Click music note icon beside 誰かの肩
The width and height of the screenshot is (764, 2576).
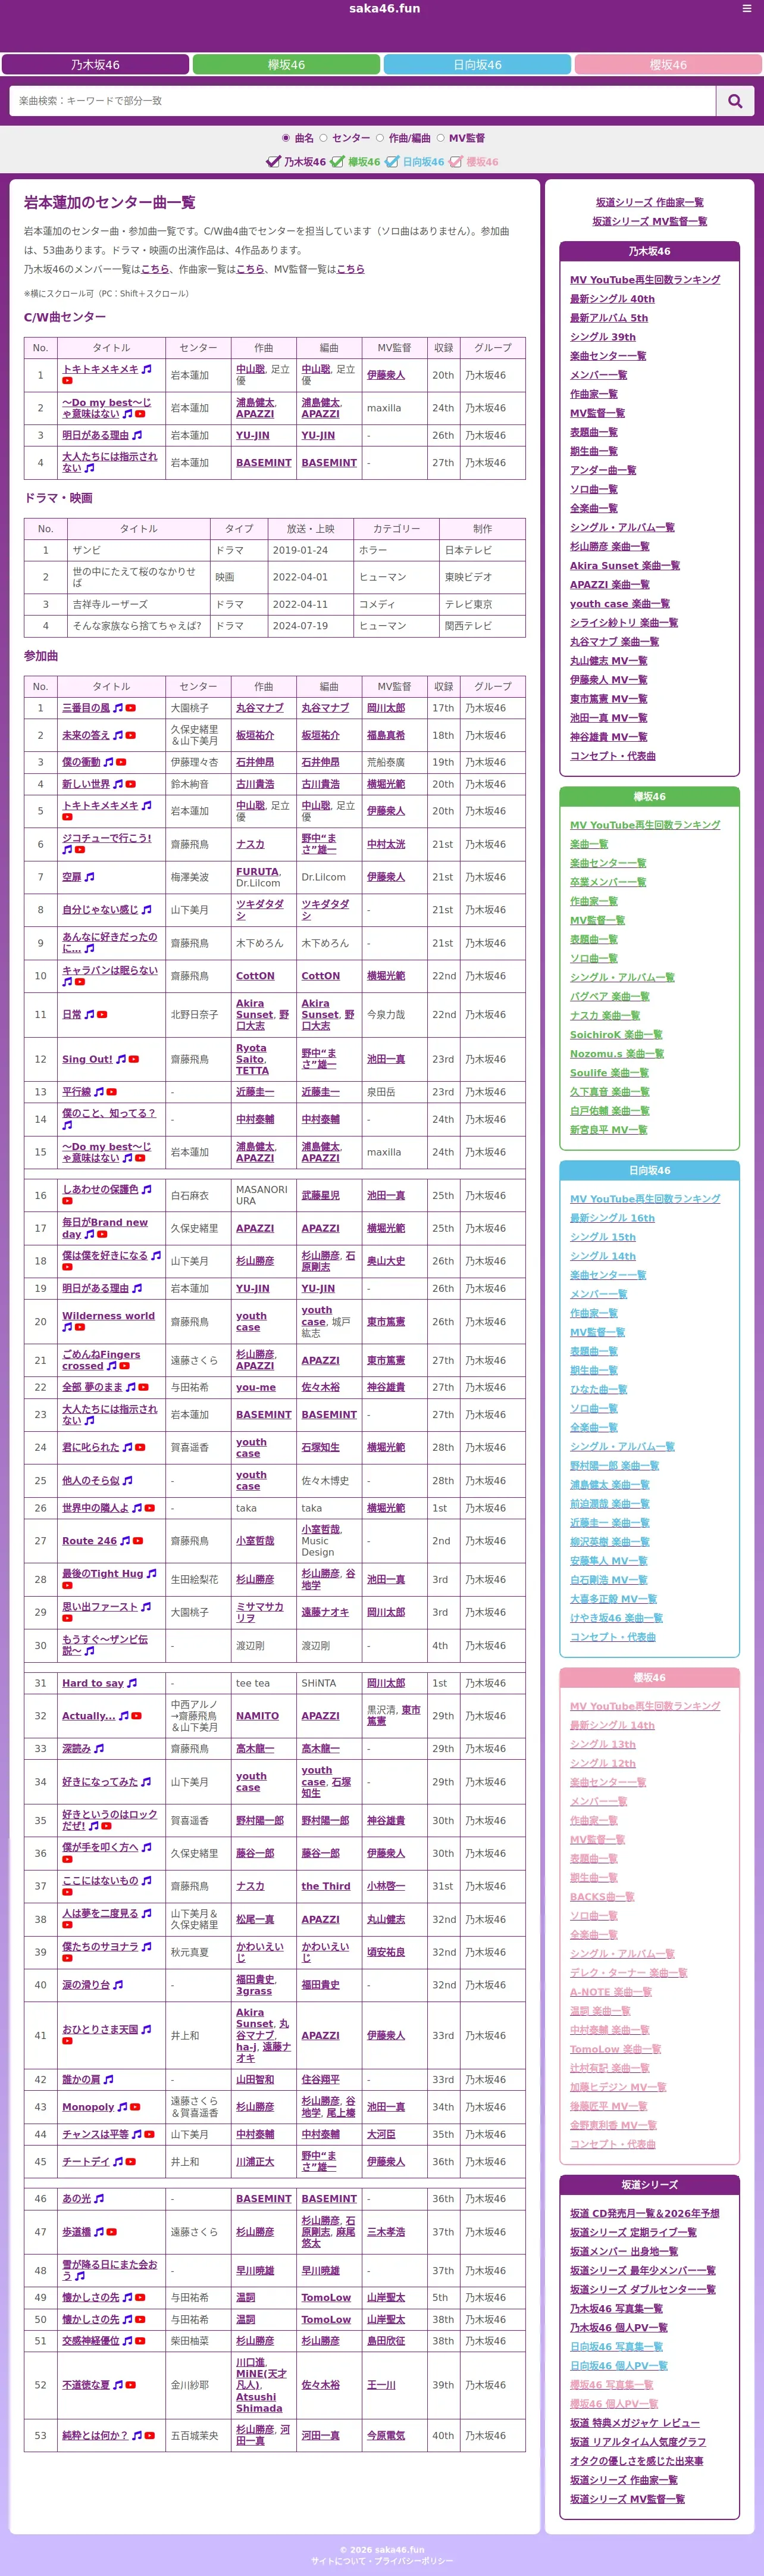pyautogui.click(x=108, y=2080)
